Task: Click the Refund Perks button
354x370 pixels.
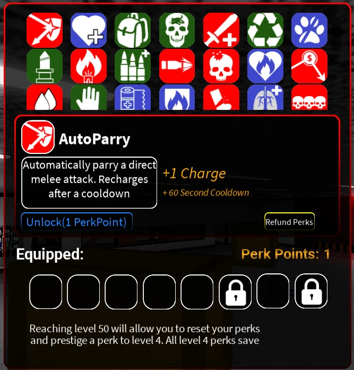Action: (x=289, y=221)
